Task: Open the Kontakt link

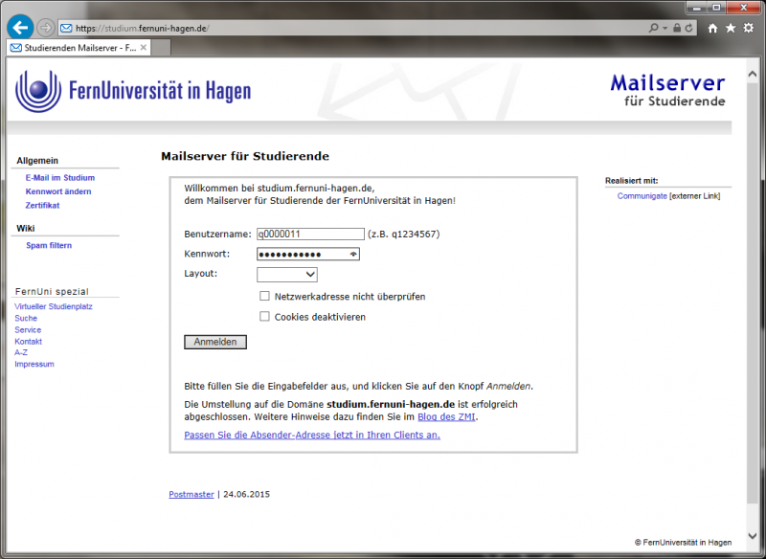Action: tap(29, 342)
